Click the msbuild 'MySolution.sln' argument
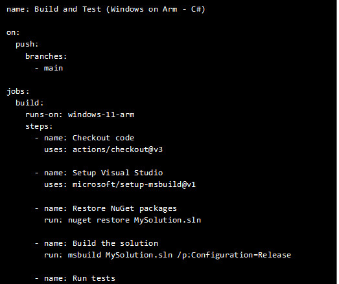The image size is (339, 284). [x=139, y=255]
